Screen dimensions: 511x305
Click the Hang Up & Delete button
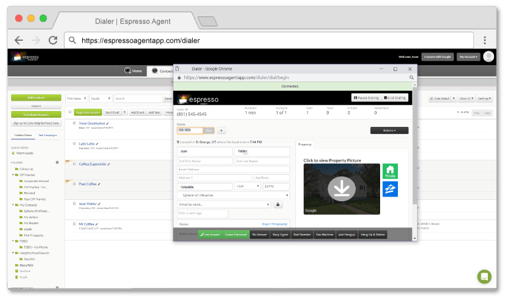coord(372,235)
